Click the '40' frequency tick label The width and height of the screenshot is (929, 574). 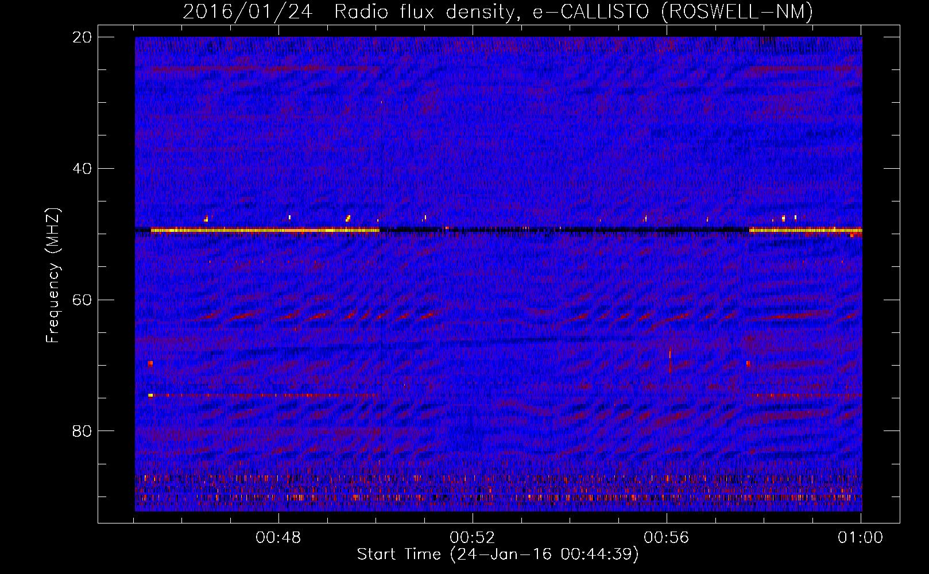82,169
